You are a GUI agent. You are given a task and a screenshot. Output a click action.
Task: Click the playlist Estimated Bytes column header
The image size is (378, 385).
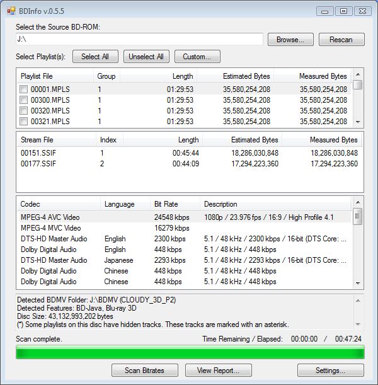pos(235,76)
